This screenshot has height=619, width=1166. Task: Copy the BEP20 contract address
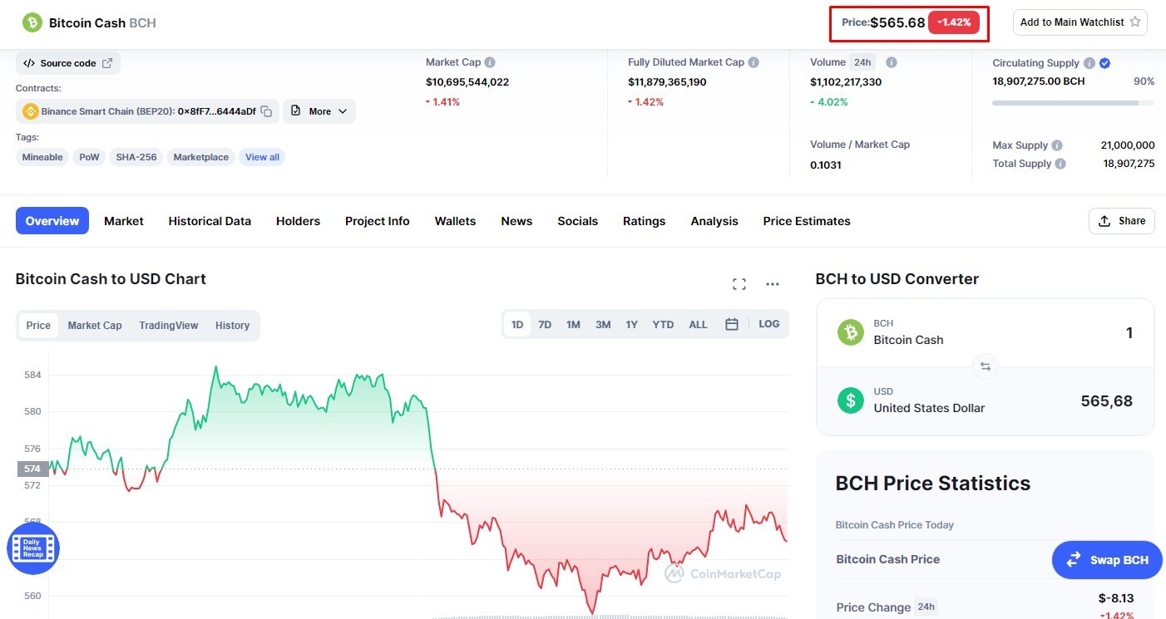click(266, 111)
